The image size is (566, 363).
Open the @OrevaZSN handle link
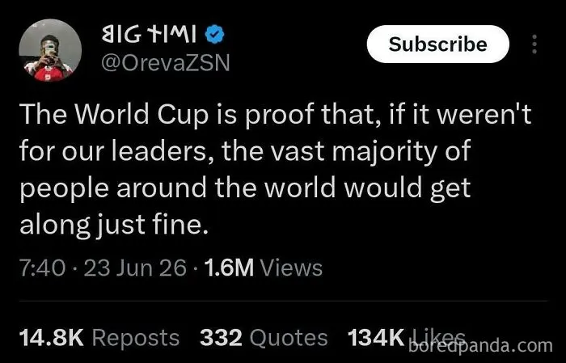(x=165, y=64)
